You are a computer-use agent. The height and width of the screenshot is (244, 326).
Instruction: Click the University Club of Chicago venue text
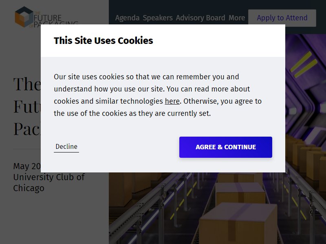tap(49, 183)
